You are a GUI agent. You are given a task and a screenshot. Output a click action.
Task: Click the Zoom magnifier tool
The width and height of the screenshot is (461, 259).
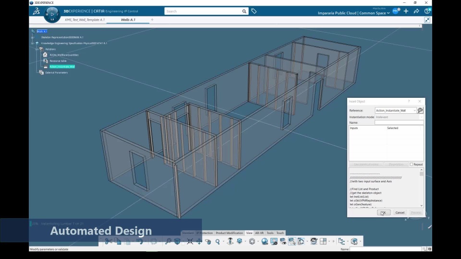pos(218,241)
